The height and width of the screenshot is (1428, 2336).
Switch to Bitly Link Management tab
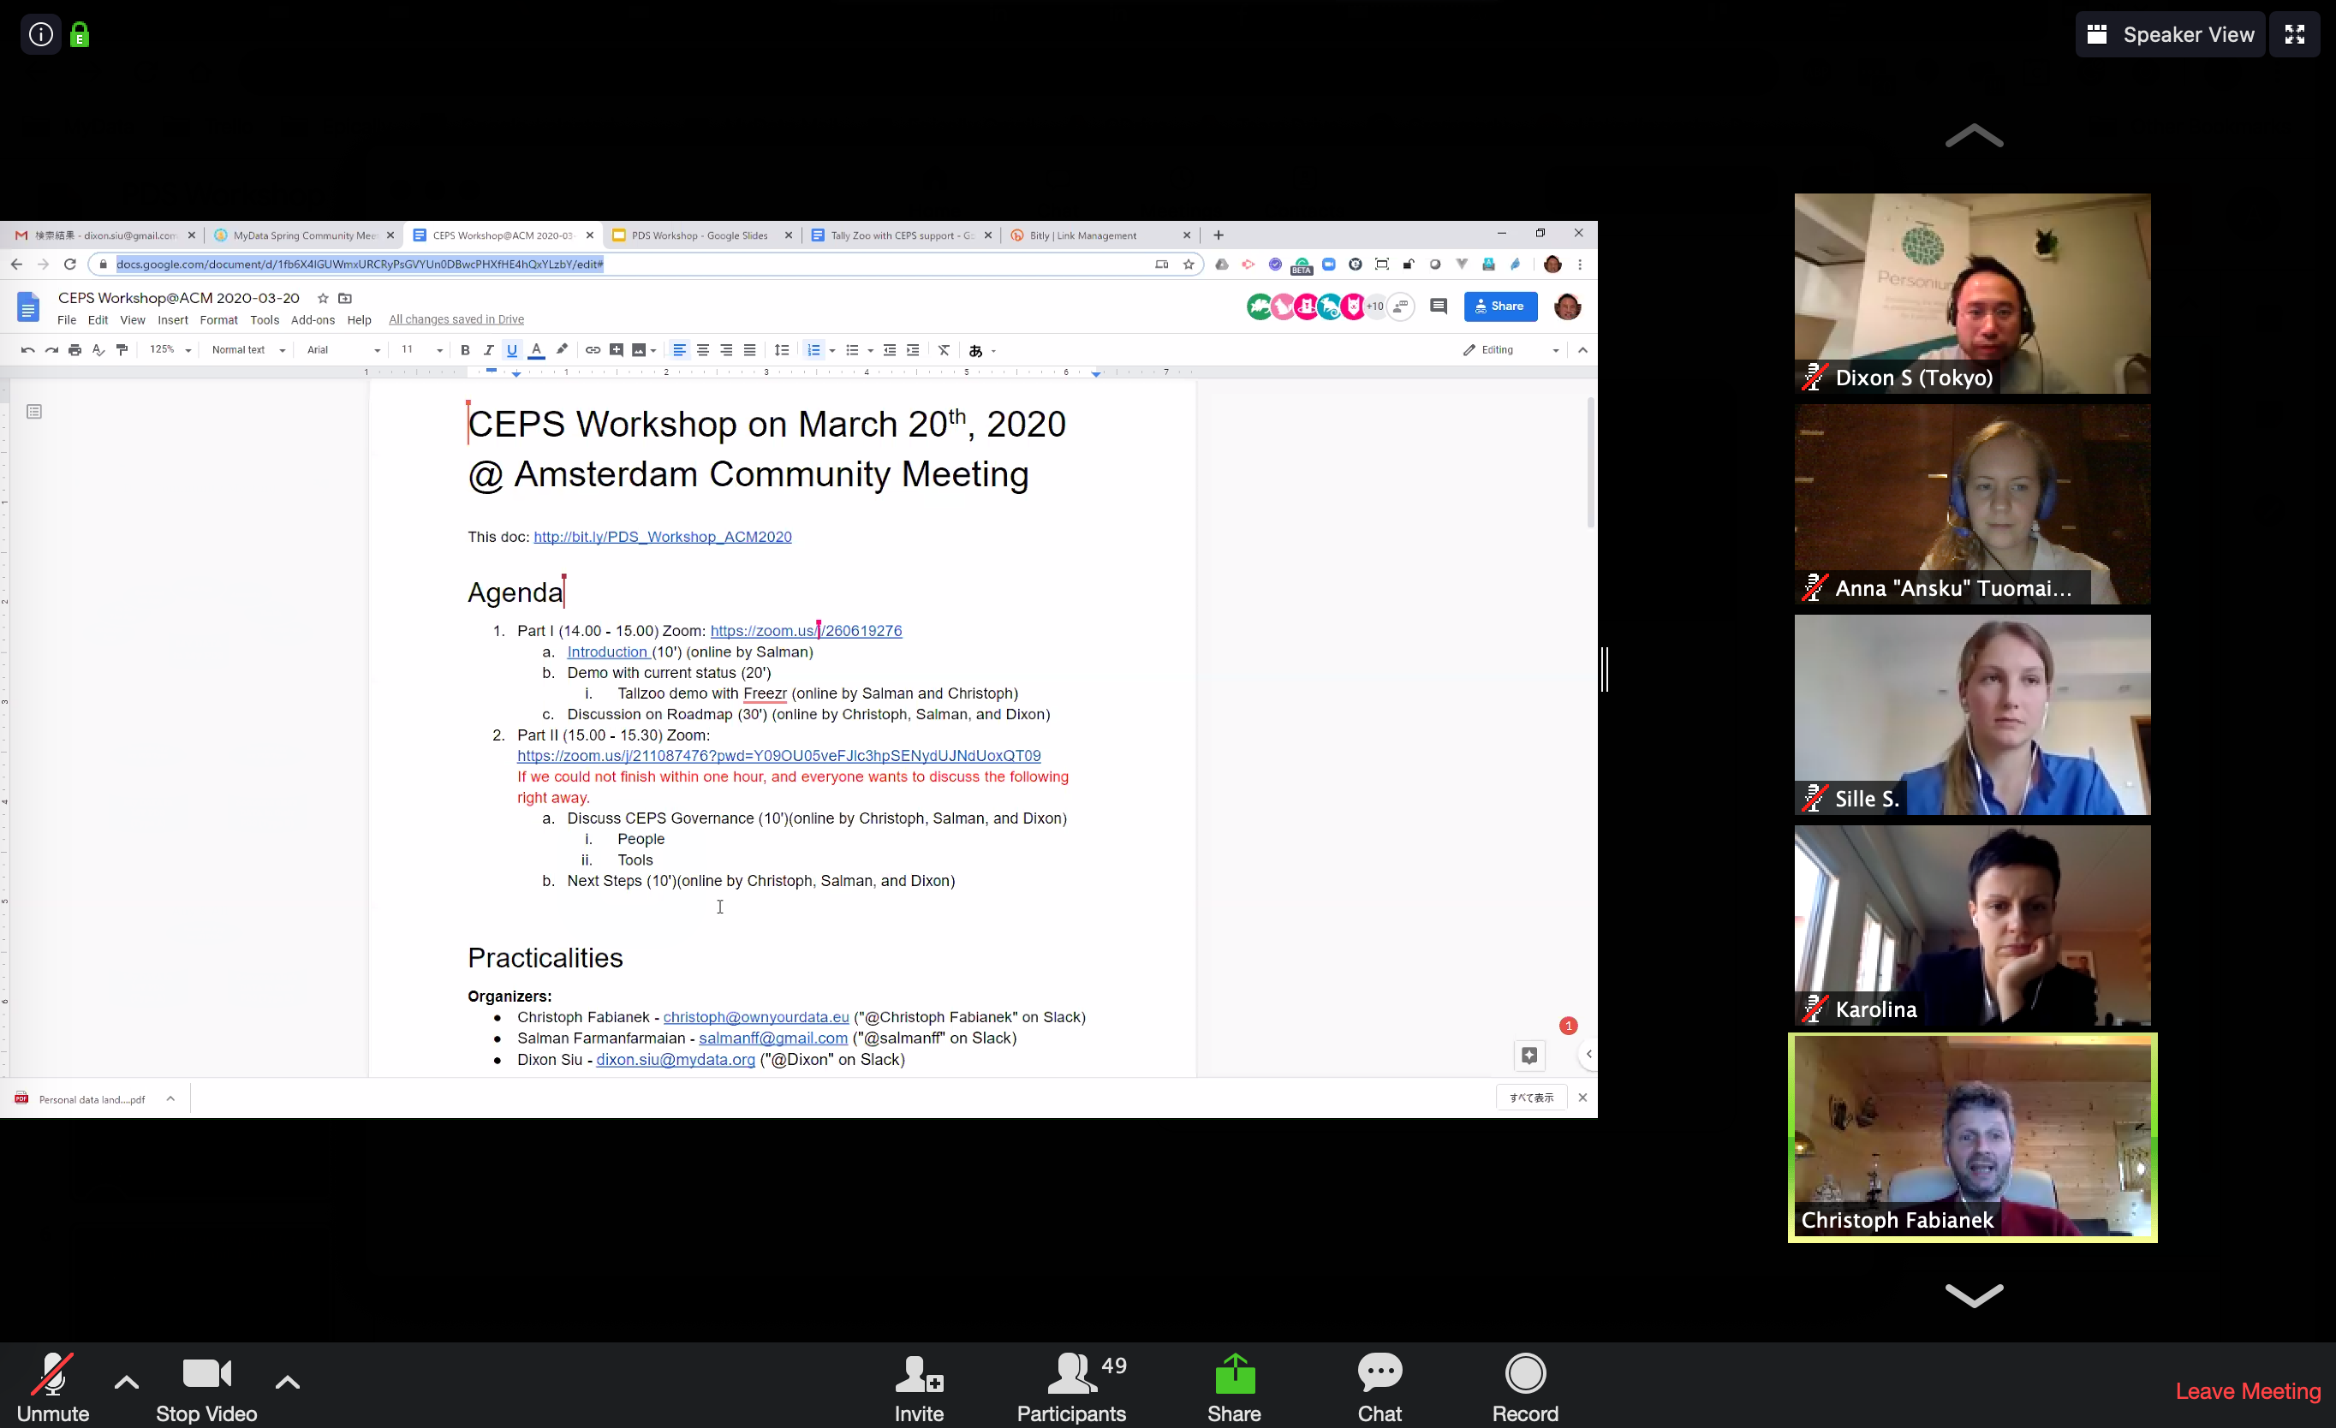1099,235
